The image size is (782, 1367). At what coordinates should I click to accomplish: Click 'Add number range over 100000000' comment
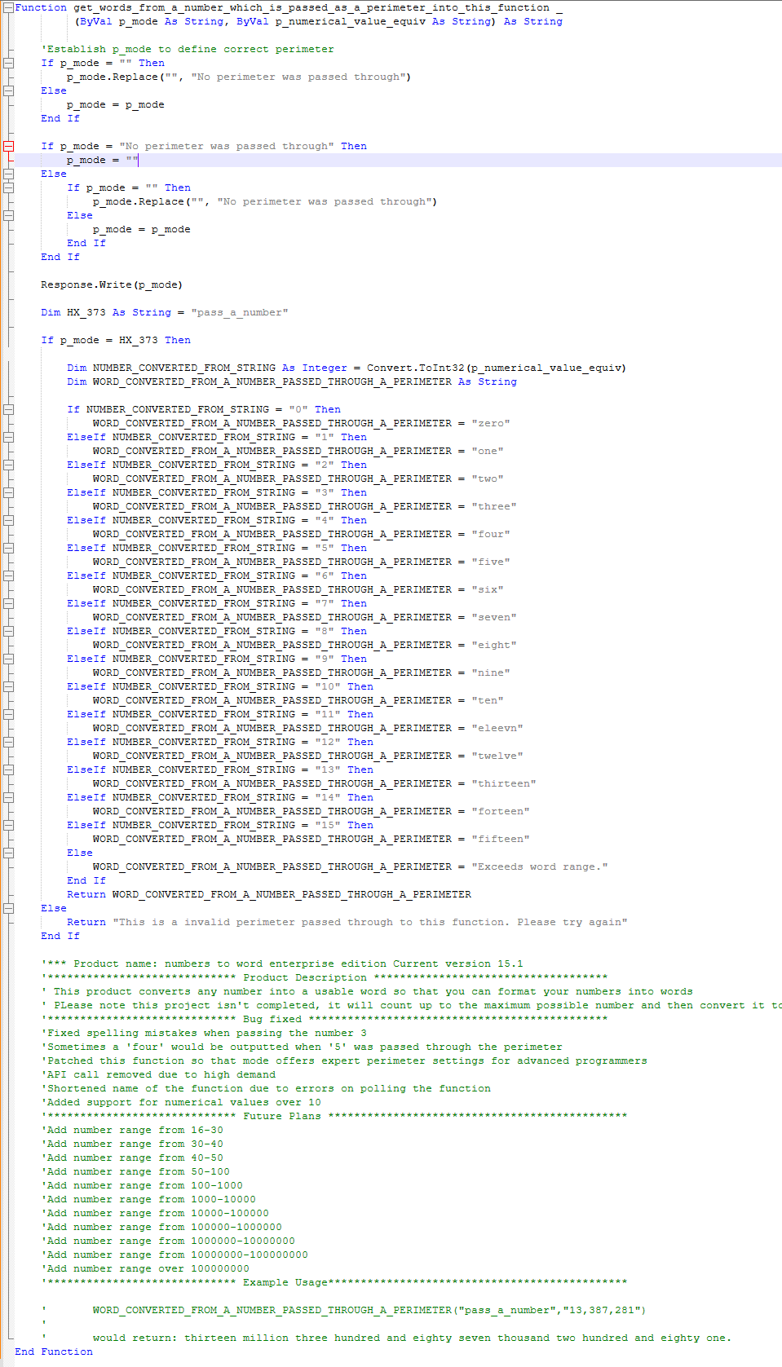(145, 1268)
